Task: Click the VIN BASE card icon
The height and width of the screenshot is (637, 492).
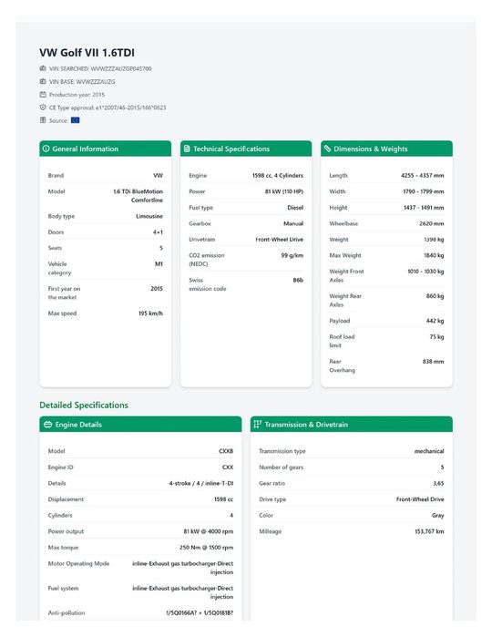Action: [43, 81]
